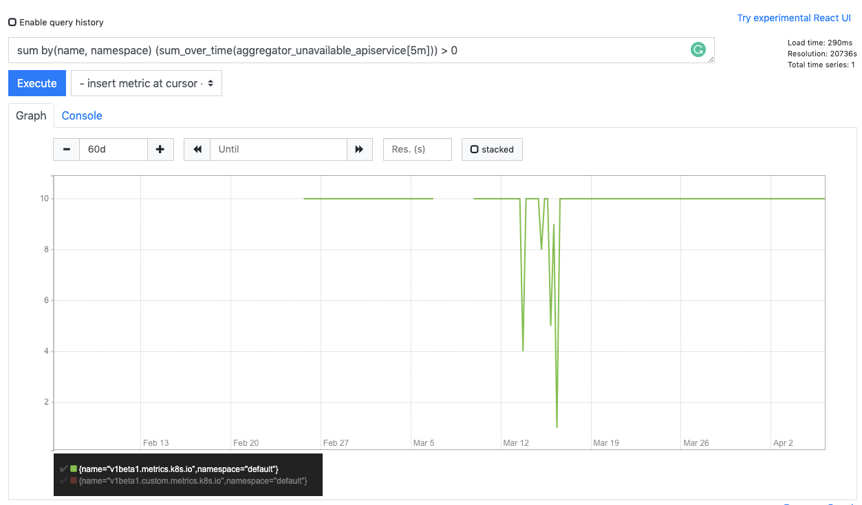Click the checkmark beside the red legend entry
862x505 pixels.
tap(63, 481)
